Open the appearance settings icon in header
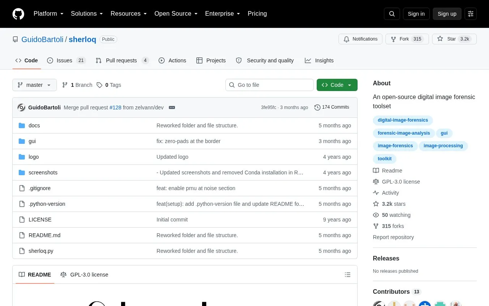 [471, 14]
